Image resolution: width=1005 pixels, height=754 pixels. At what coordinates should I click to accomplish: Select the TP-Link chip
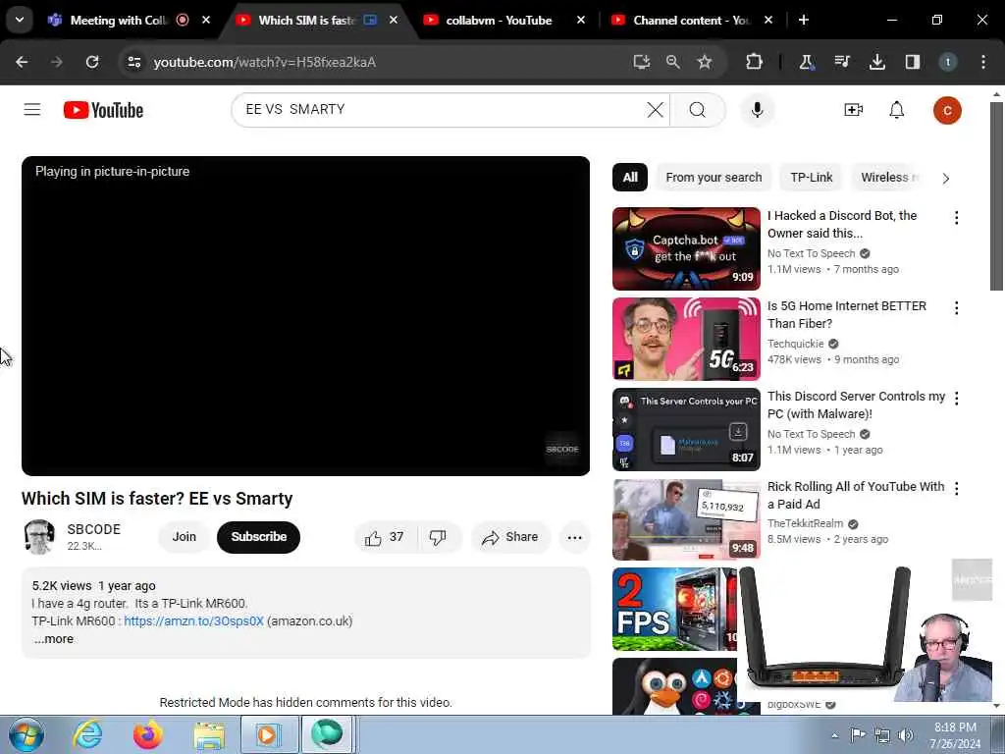point(812,178)
